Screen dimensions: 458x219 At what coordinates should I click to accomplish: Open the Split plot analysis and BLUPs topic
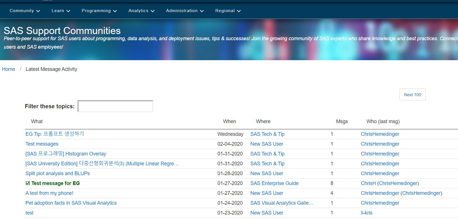pyautogui.click(x=58, y=173)
